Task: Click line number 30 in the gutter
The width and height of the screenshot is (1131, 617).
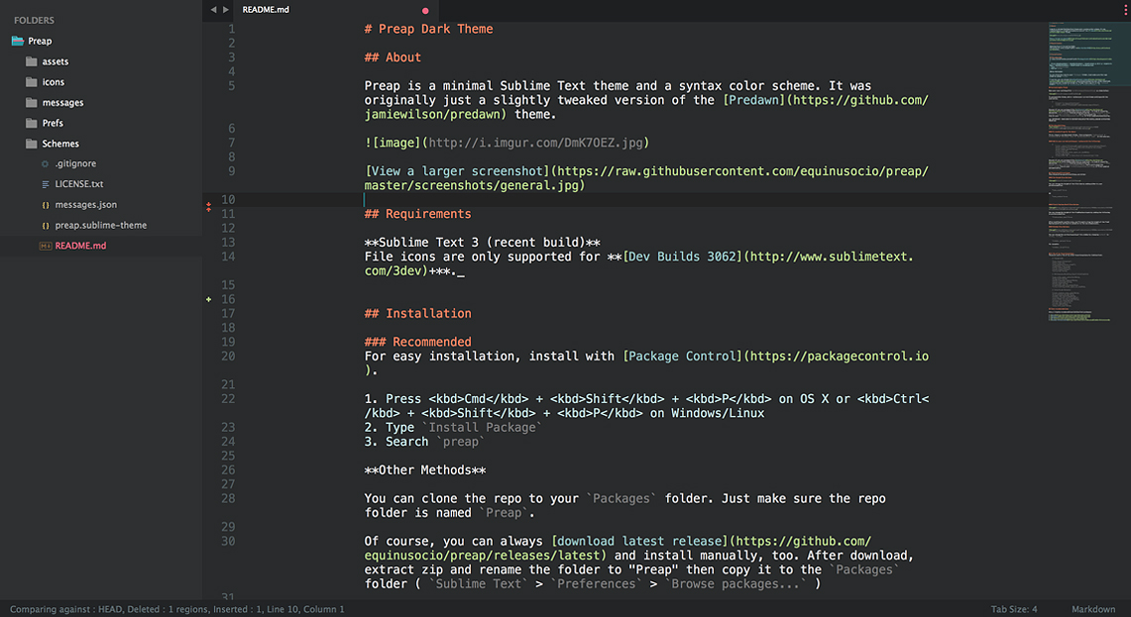Action: pos(228,542)
